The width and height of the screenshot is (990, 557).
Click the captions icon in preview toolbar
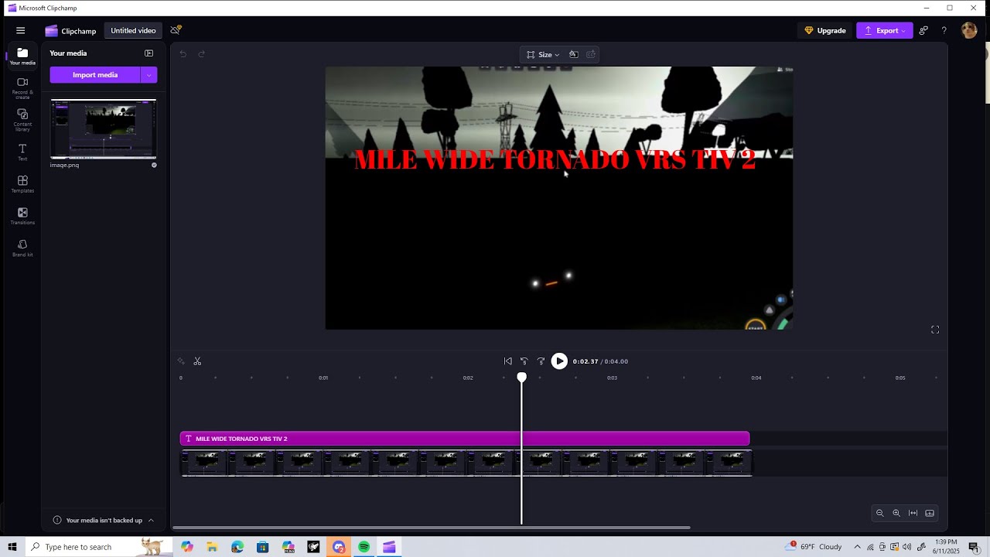click(591, 54)
